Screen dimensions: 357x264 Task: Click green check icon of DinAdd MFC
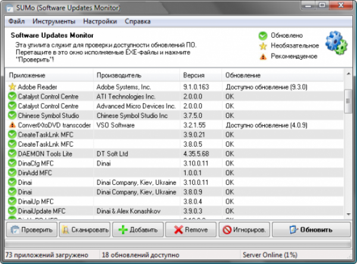[12, 173]
